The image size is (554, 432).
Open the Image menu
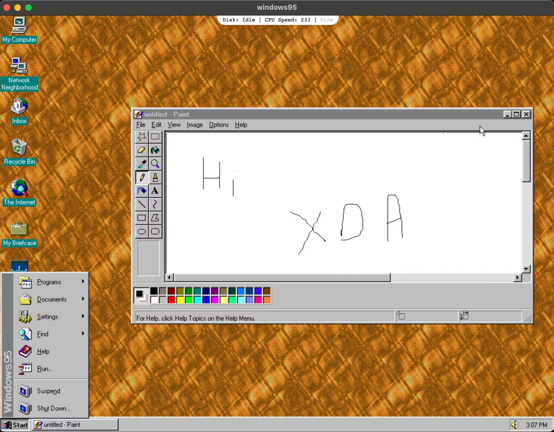pyautogui.click(x=194, y=125)
